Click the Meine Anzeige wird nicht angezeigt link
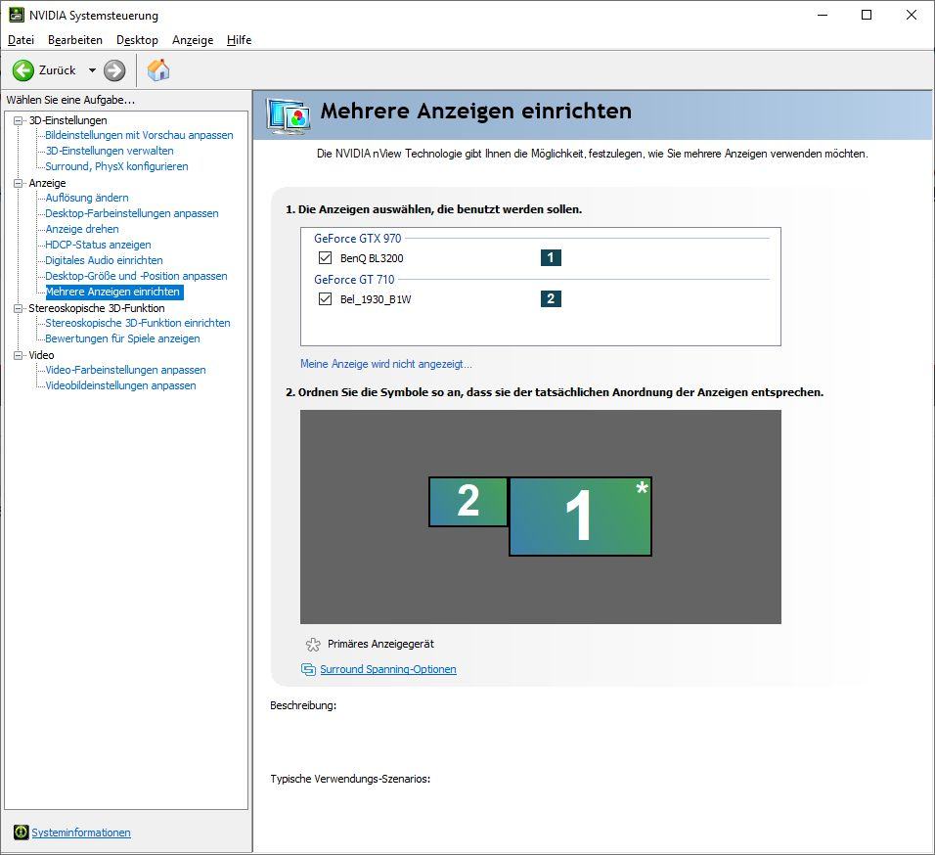This screenshot has height=855, width=935. click(385, 364)
